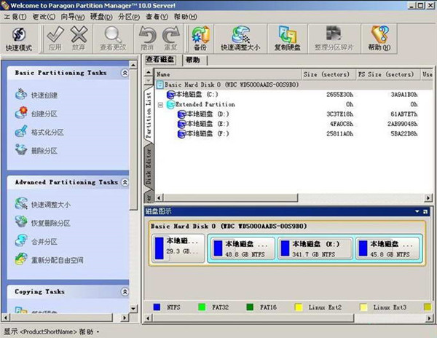Open the 快速调整大小 toolbar tool
This screenshot has height=338, width=437.
pyautogui.click(x=240, y=38)
